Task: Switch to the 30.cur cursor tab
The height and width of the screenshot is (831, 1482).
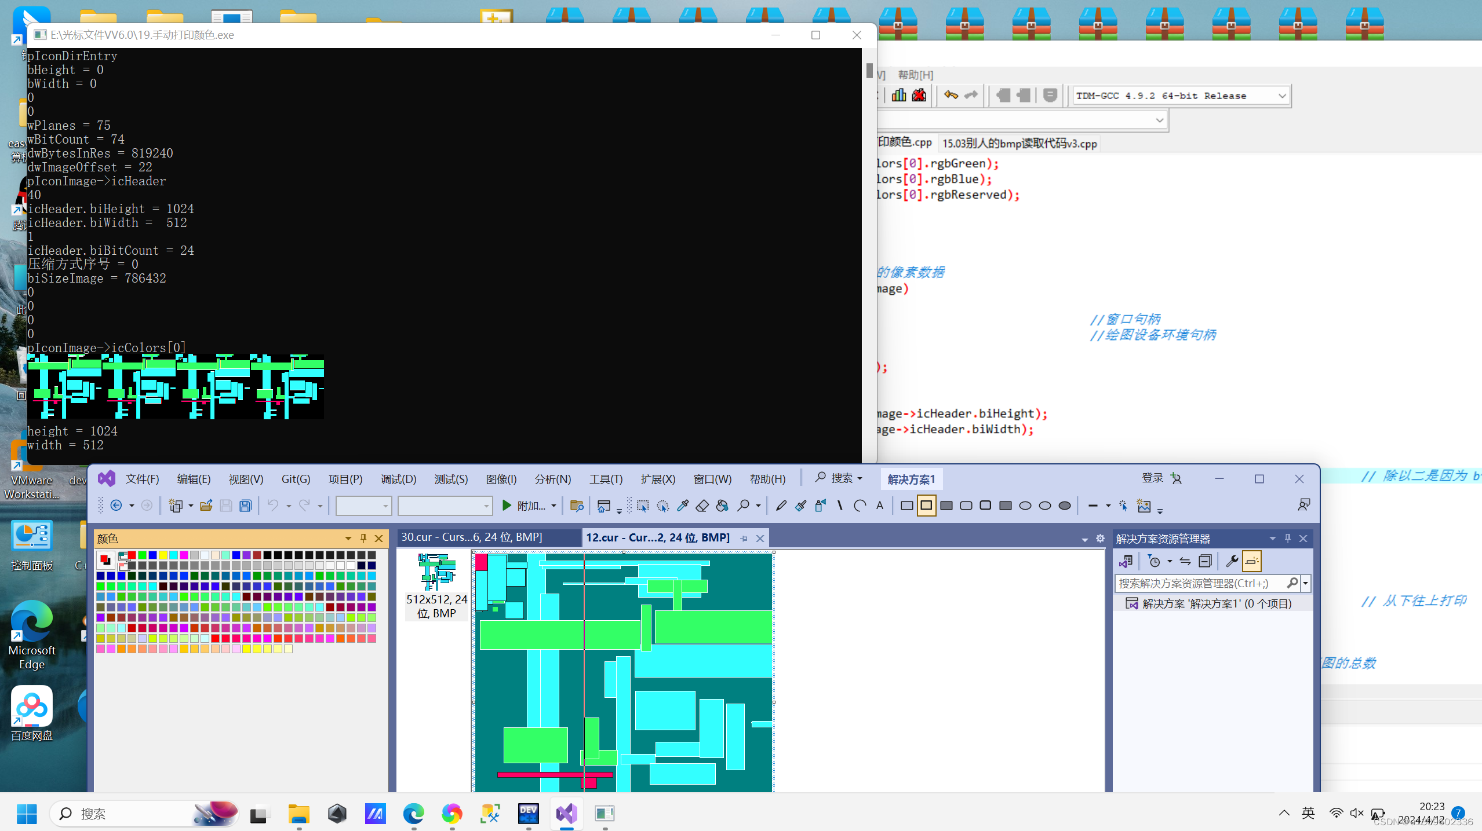Action: click(471, 537)
